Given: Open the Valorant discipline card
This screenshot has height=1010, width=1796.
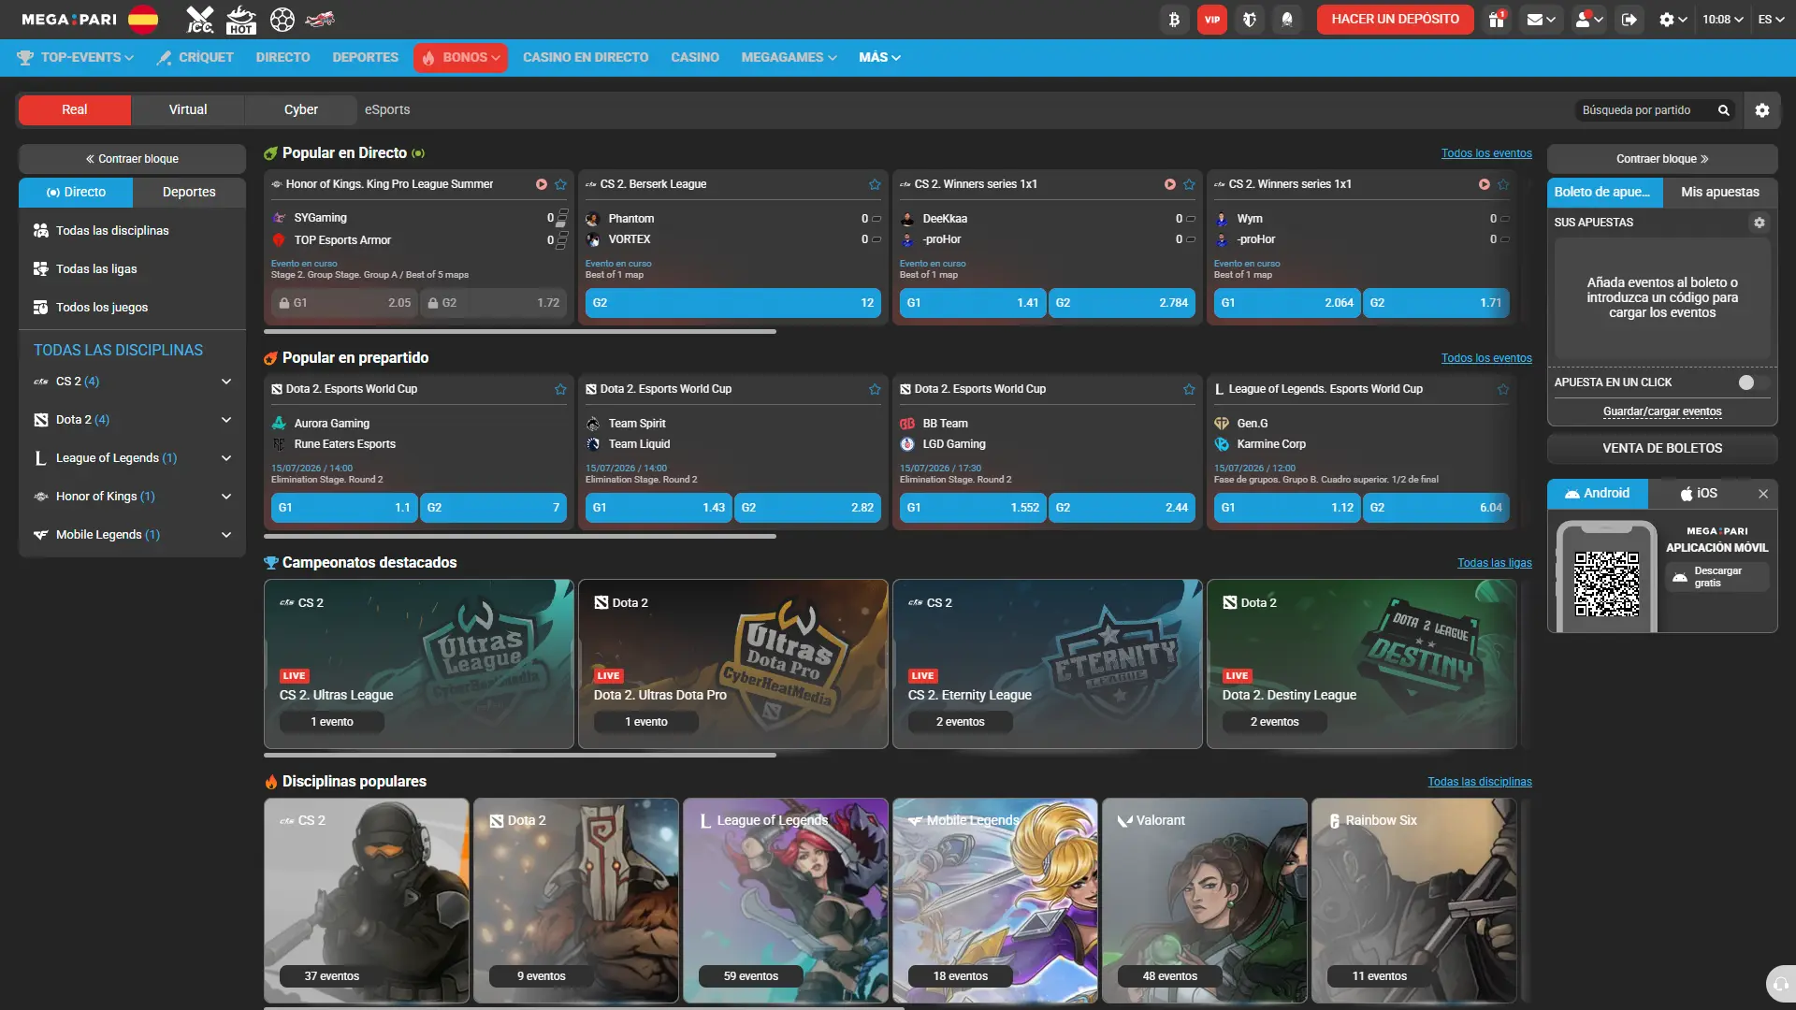Looking at the screenshot, I should coord(1205,901).
